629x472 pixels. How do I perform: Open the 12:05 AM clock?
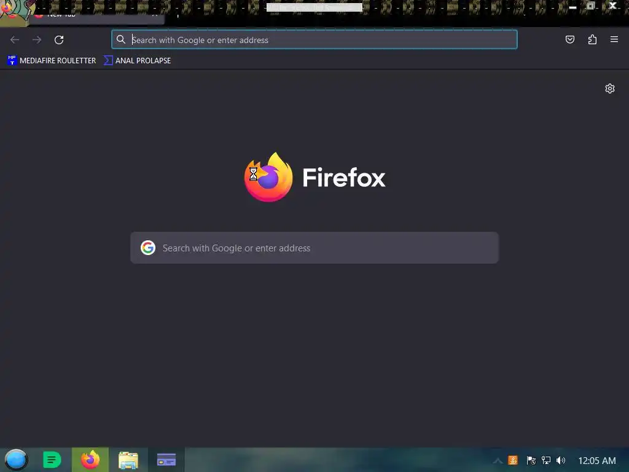(x=597, y=461)
